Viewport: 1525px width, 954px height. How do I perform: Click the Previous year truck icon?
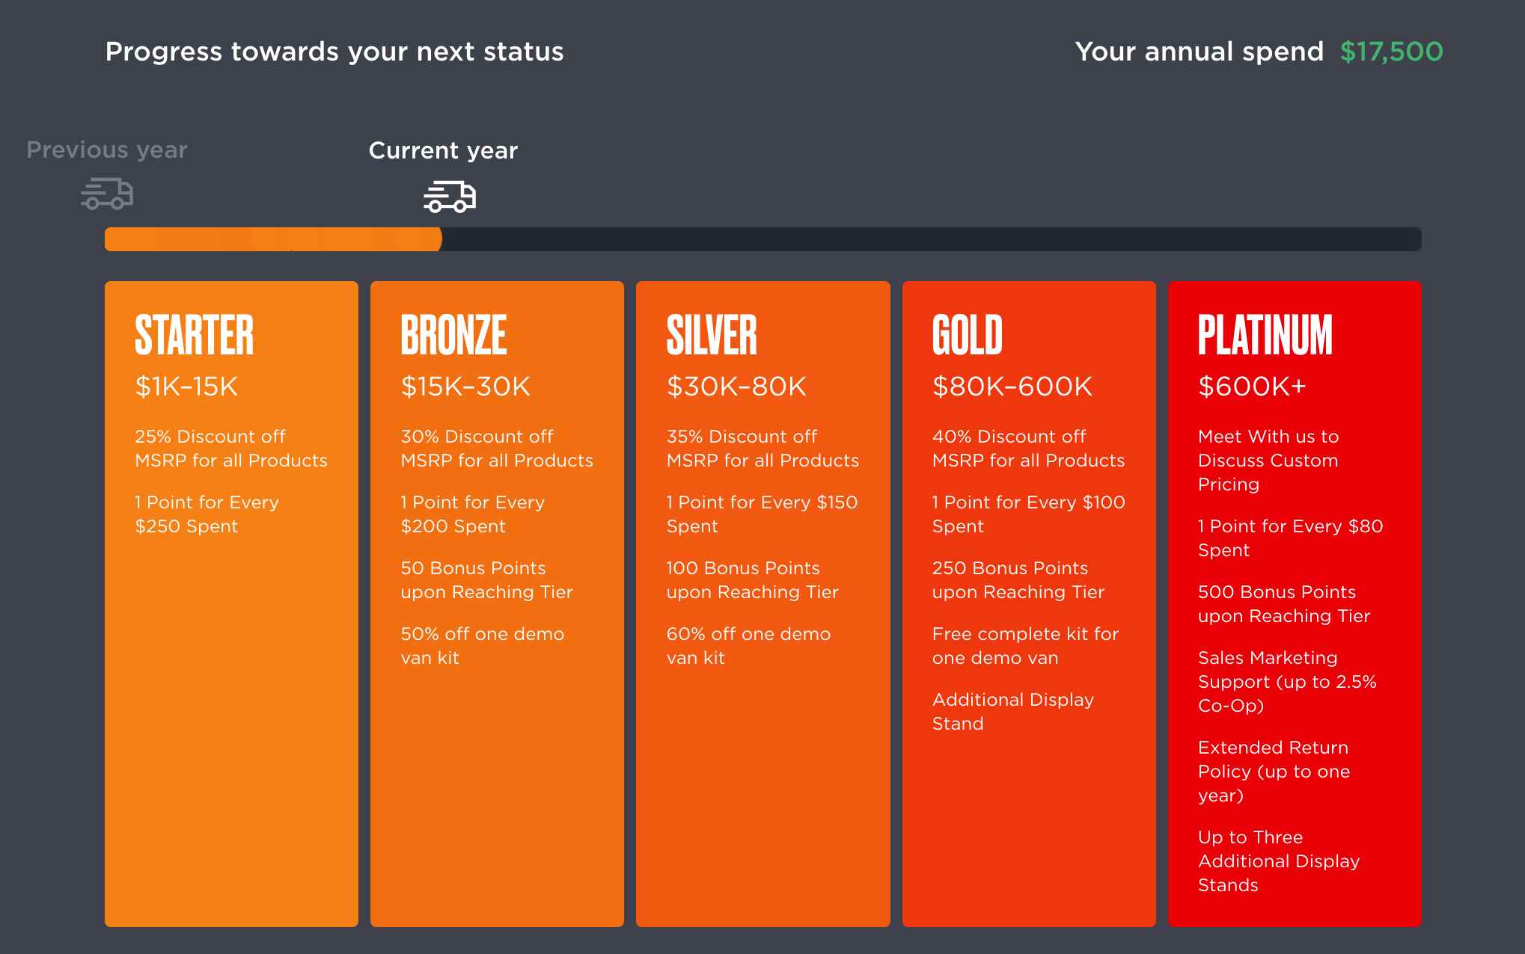(x=107, y=194)
